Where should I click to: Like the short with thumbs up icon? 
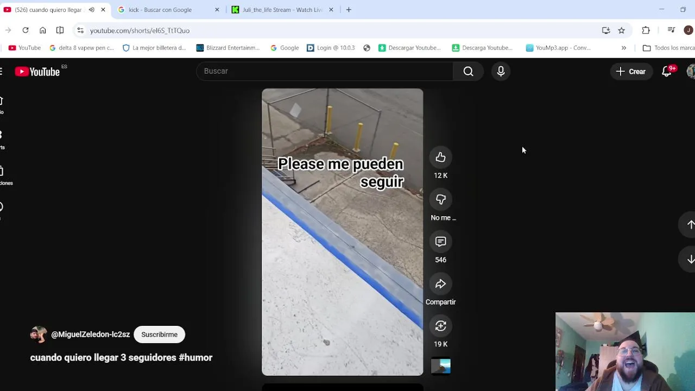(440, 157)
